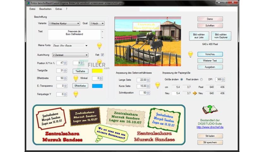The width and height of the screenshot is (264, 152).
Task: Click the yellow text color swatch
Action: [97, 71]
